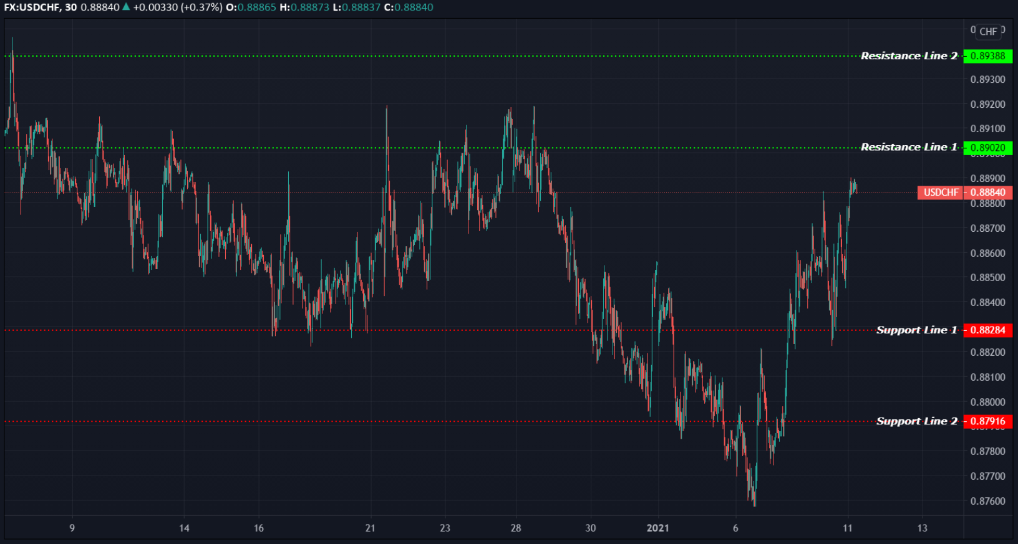Click date 21 on the time axis
Viewport: 1018px width, 544px height.
click(x=371, y=528)
